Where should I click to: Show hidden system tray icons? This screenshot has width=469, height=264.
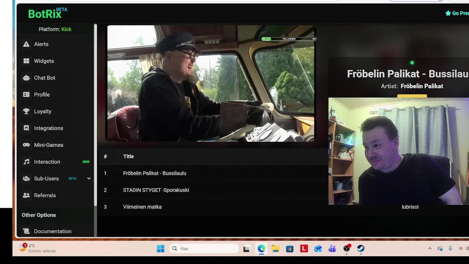click(x=430, y=249)
